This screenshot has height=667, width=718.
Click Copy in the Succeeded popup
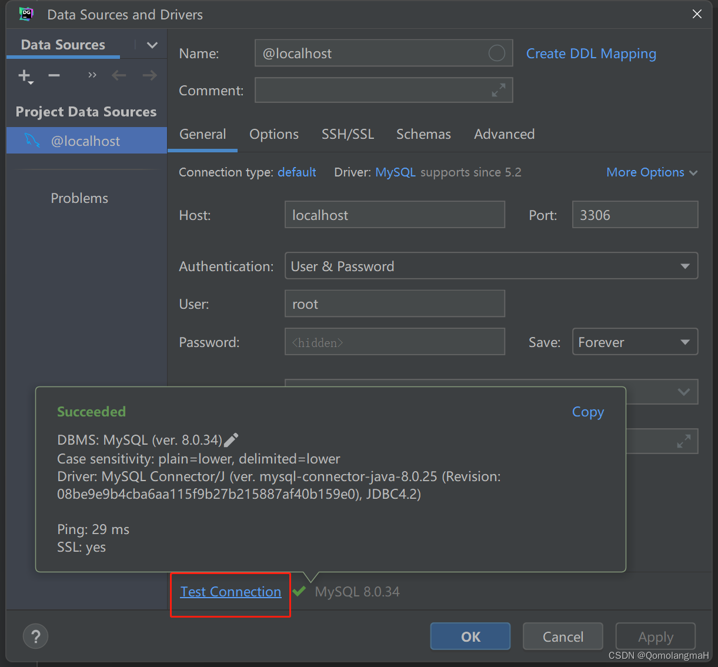(588, 412)
